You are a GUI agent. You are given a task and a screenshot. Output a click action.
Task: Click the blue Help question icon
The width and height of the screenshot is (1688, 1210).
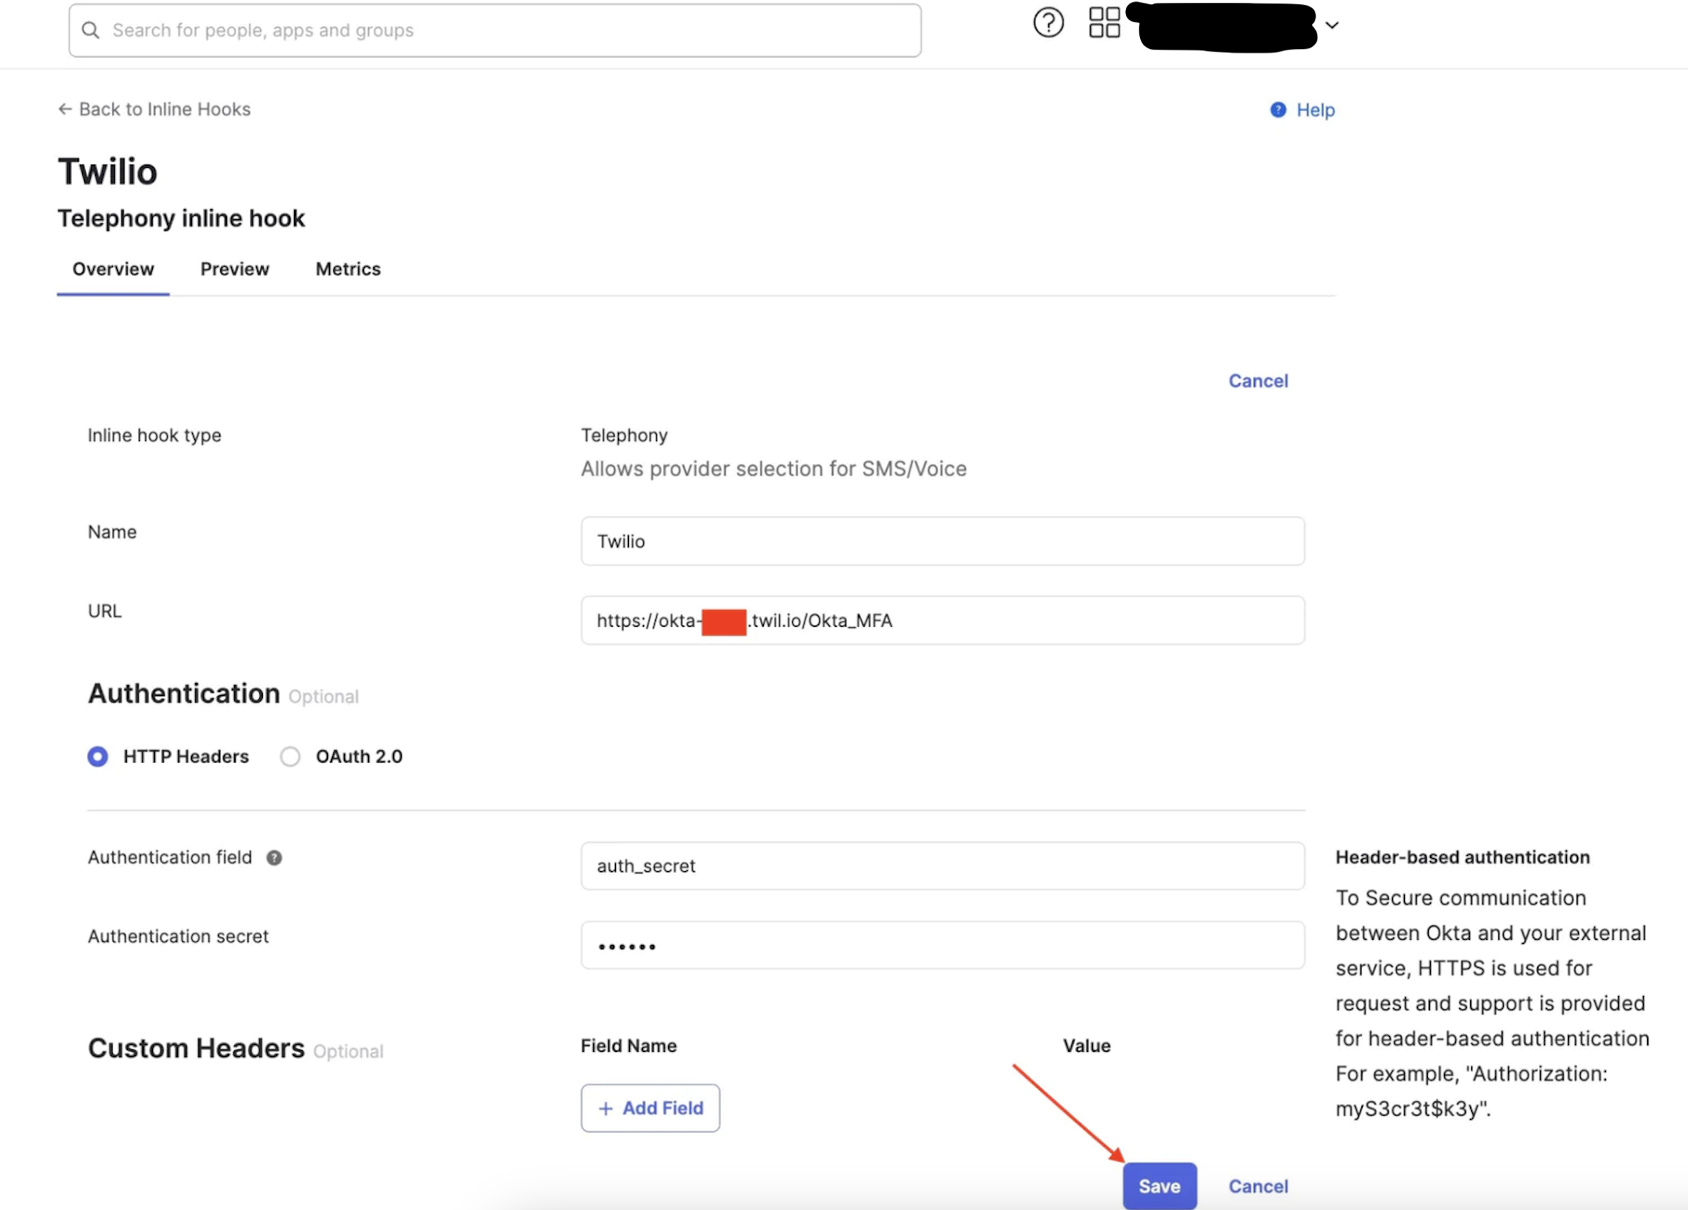tap(1278, 110)
